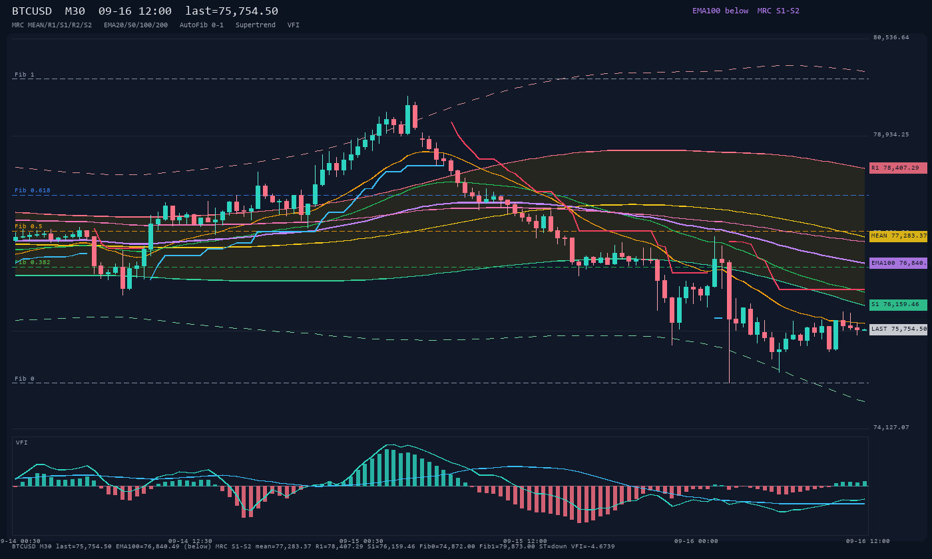932x559 pixels.
Task: Click the 09-15 00:30 time axis label
Action: pyautogui.click(x=361, y=541)
